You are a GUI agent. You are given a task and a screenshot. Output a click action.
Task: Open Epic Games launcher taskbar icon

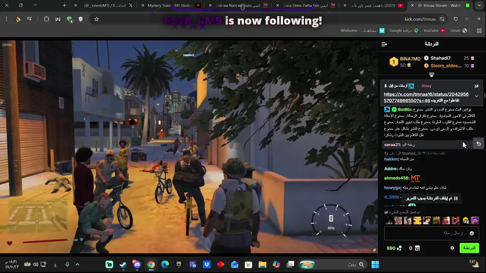click(x=179, y=264)
